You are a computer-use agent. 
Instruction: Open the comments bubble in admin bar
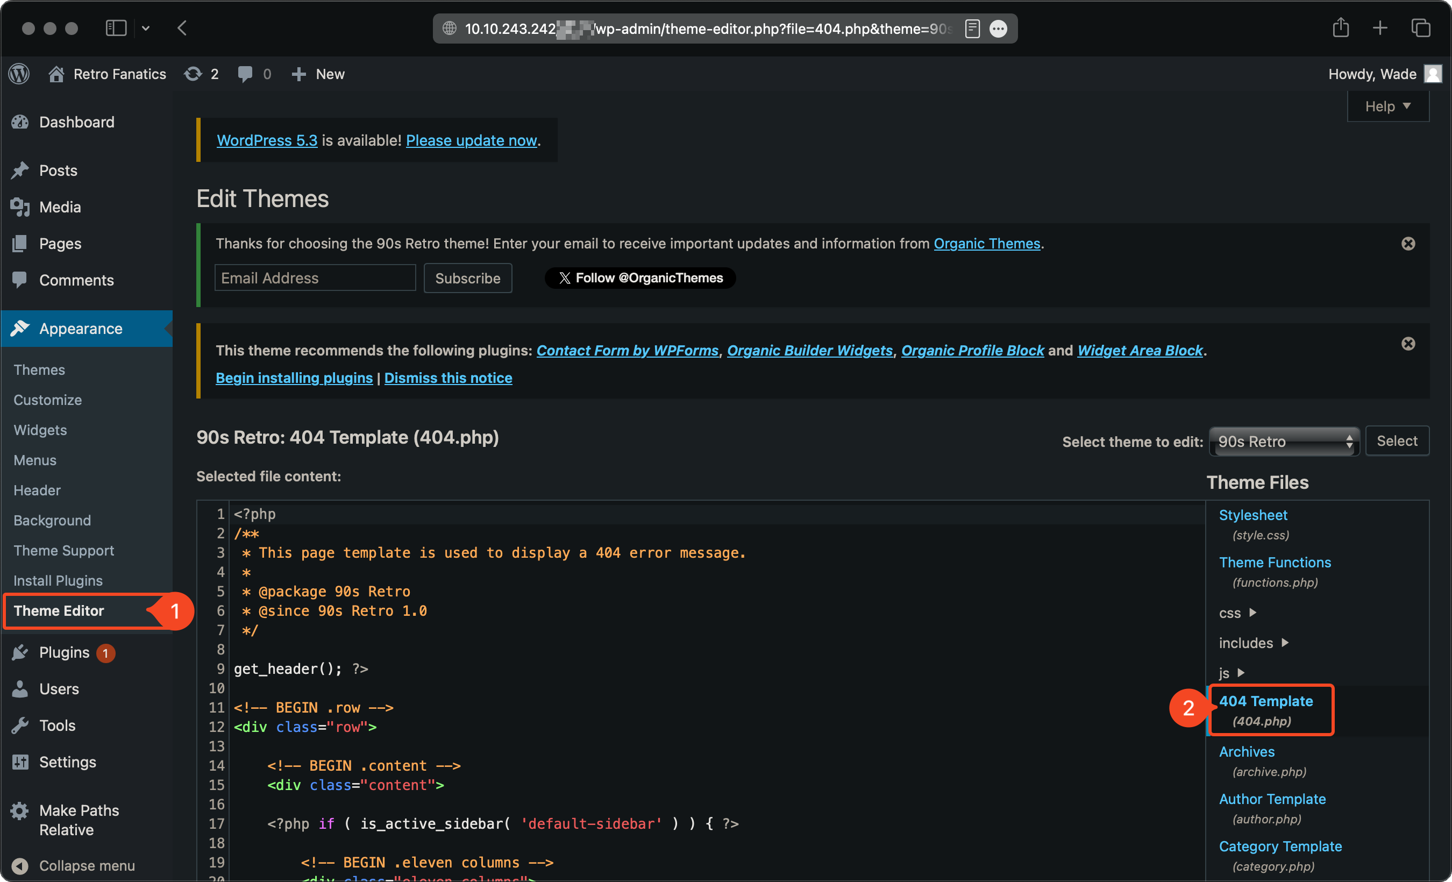point(245,74)
